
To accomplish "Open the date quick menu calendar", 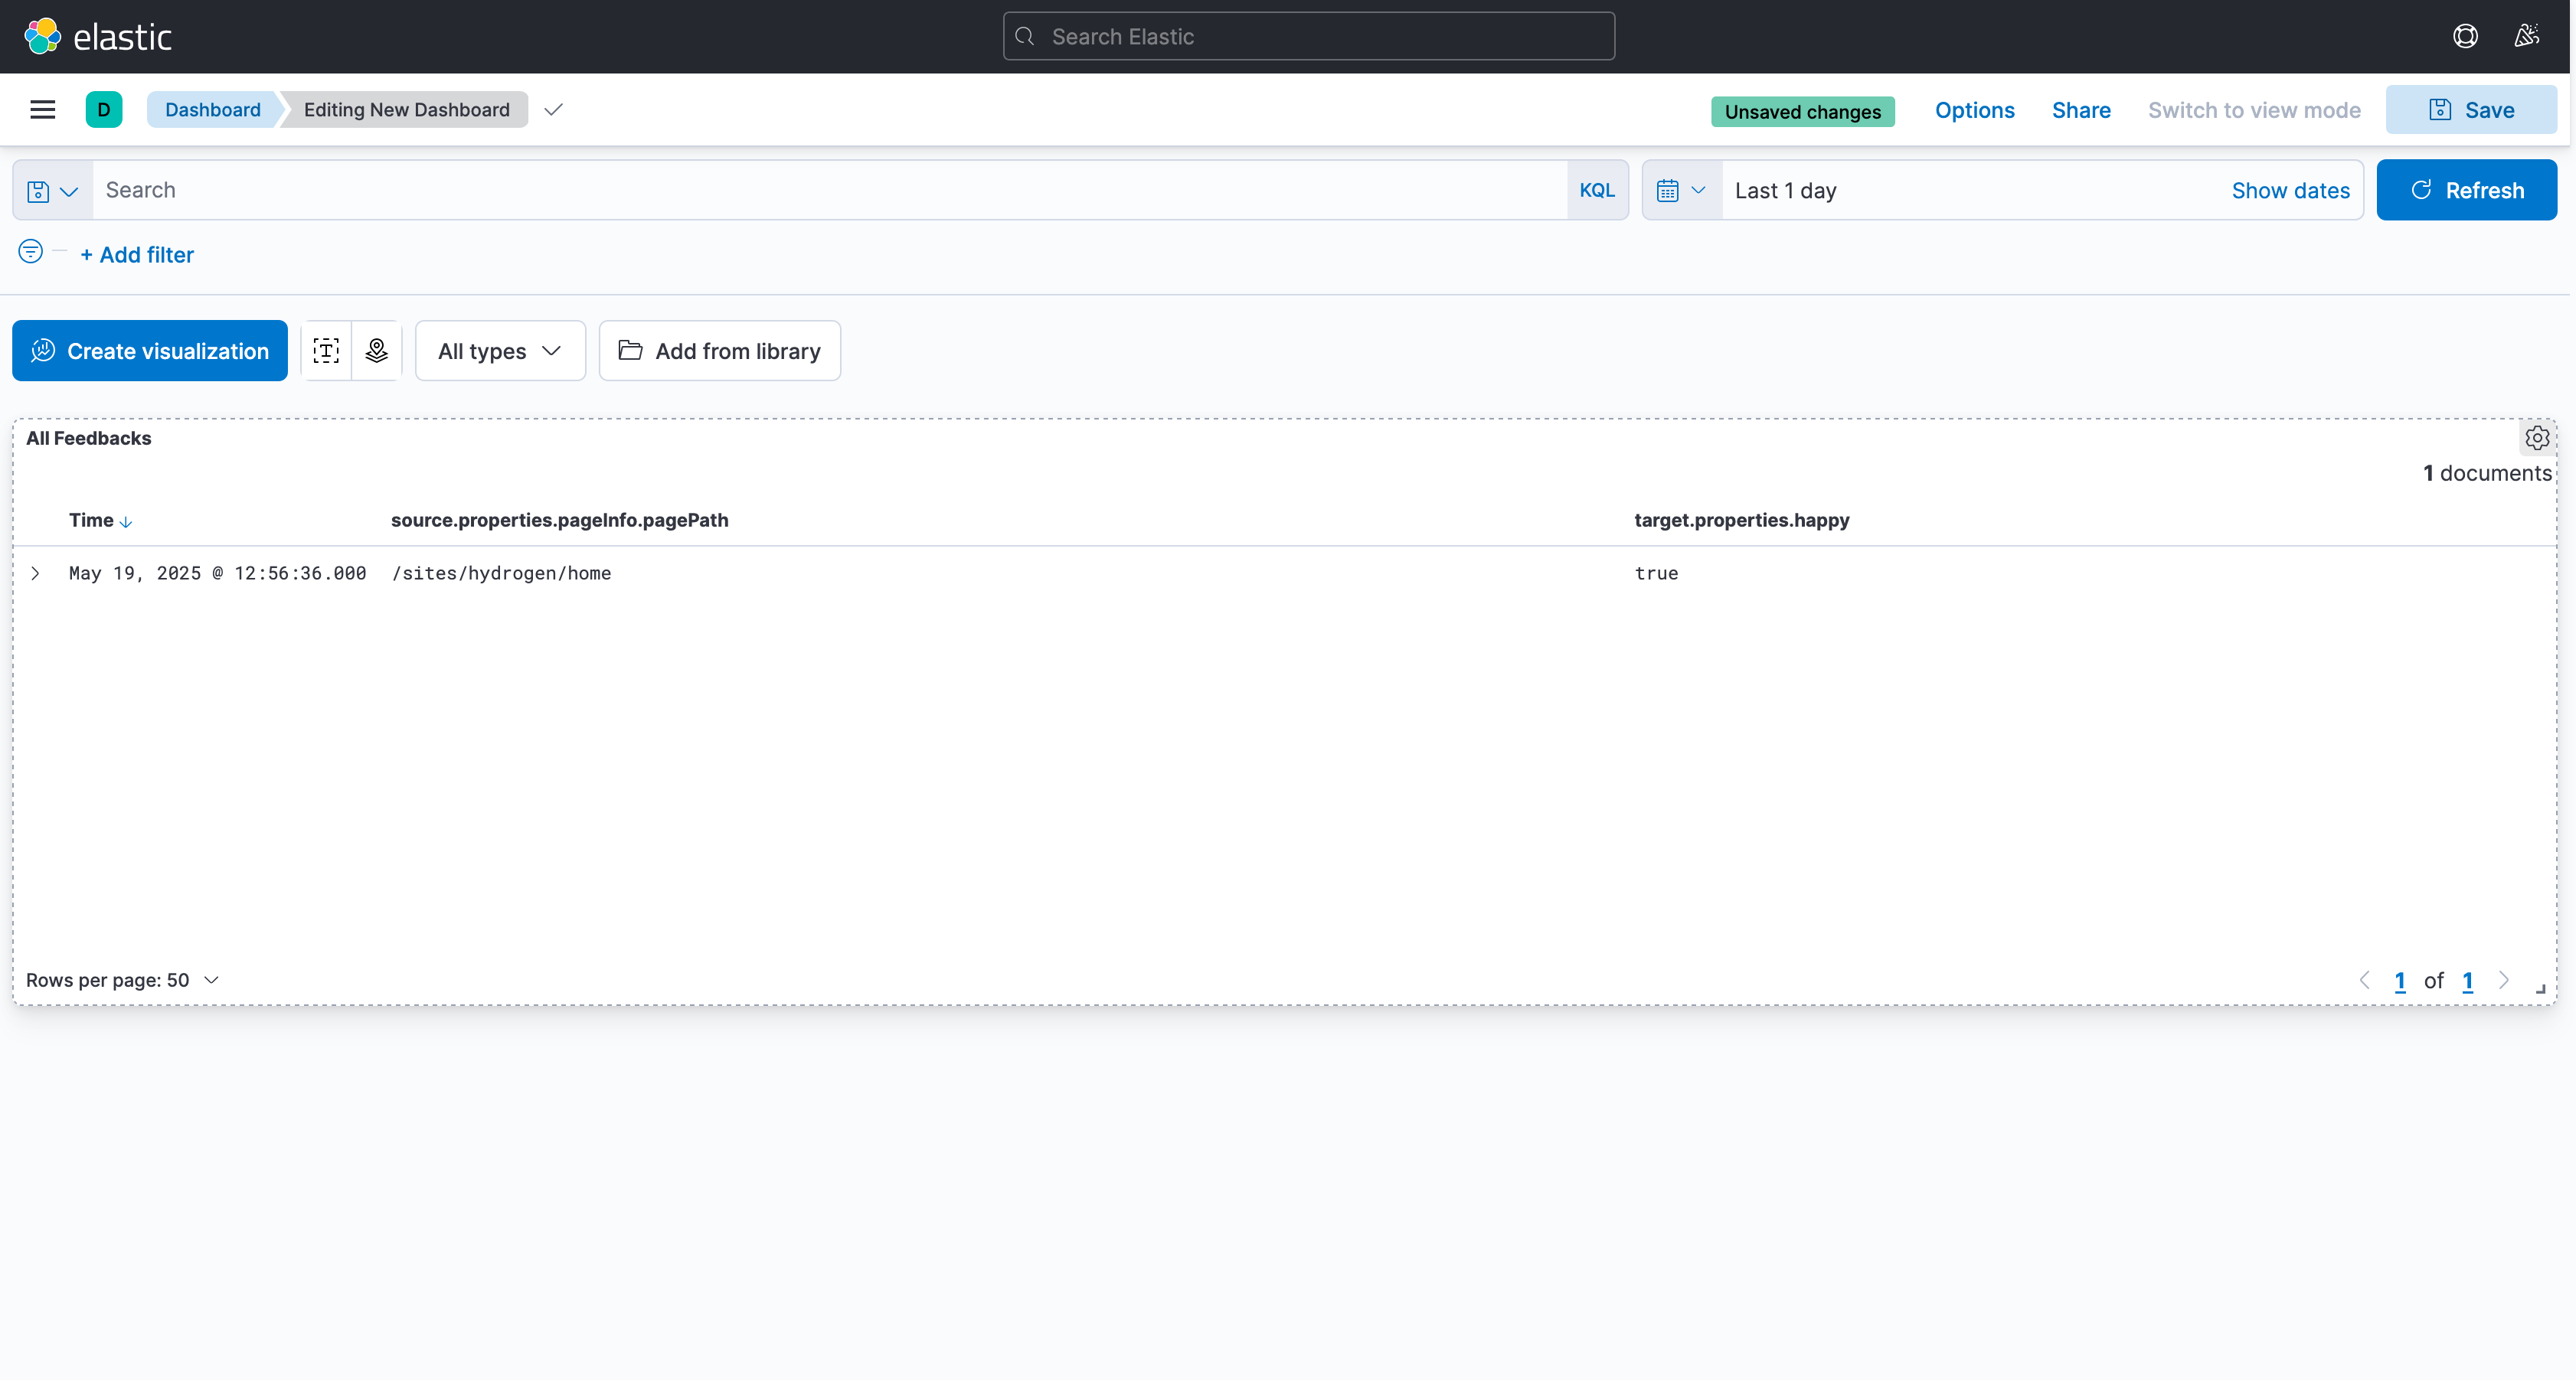I will pos(1681,190).
